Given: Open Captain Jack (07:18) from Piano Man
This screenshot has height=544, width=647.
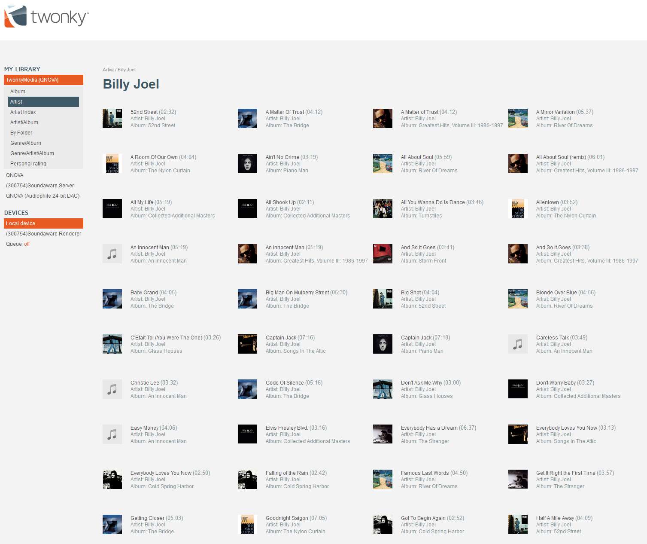Looking at the screenshot, I should pyautogui.click(x=416, y=338).
